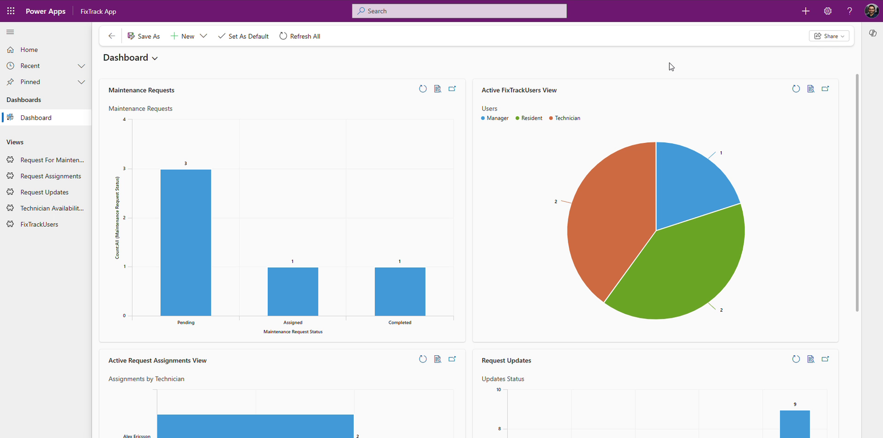Open Request Assignments view
The height and width of the screenshot is (438, 883).
pyautogui.click(x=50, y=176)
